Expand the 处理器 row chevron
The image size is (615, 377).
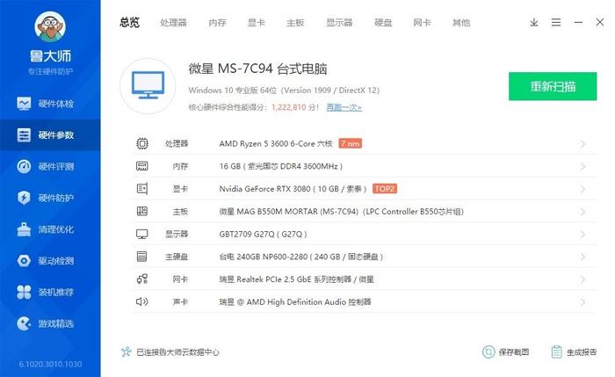(582, 144)
